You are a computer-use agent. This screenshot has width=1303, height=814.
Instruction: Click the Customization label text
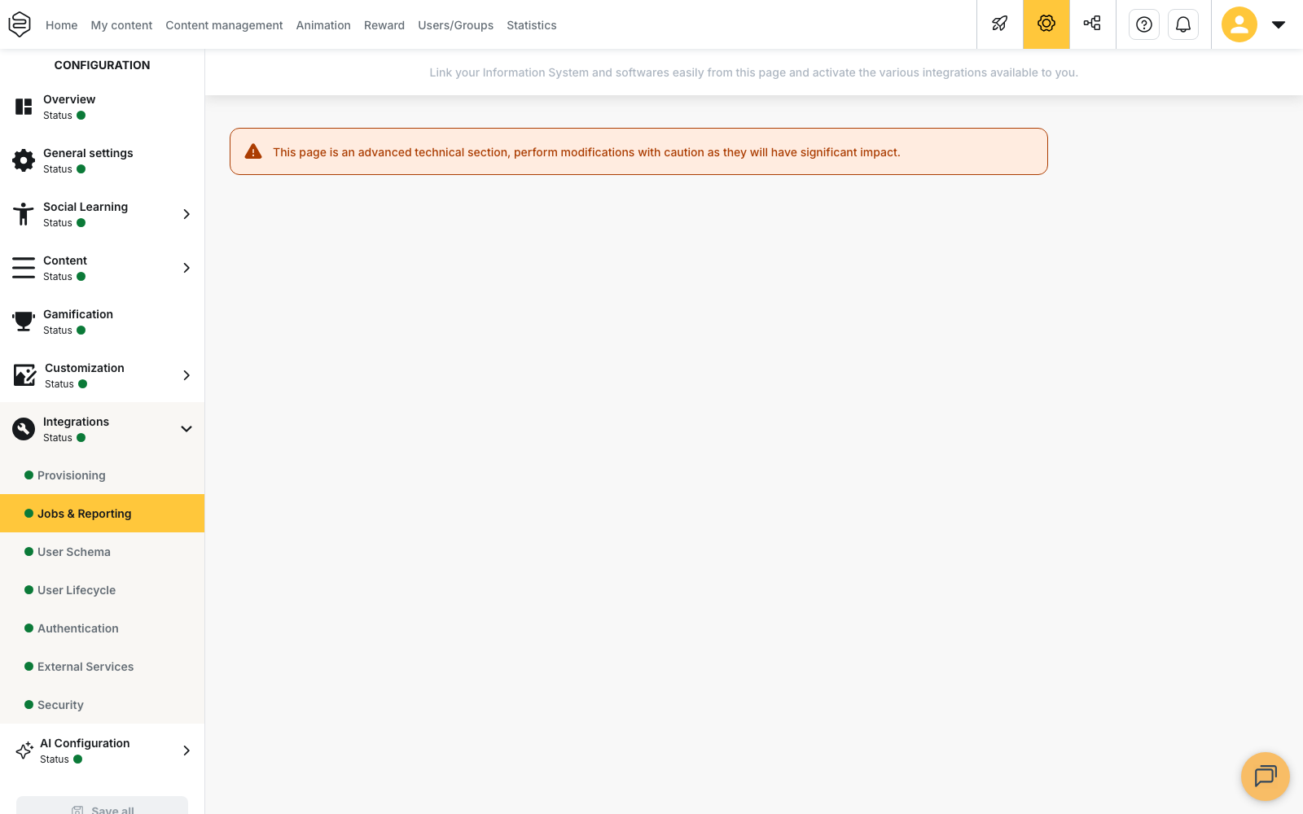(x=85, y=368)
